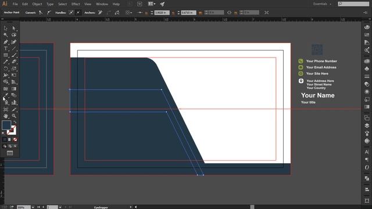372x209 pixels.
Task: Select the Magic Wand tool
Action: pos(5,35)
